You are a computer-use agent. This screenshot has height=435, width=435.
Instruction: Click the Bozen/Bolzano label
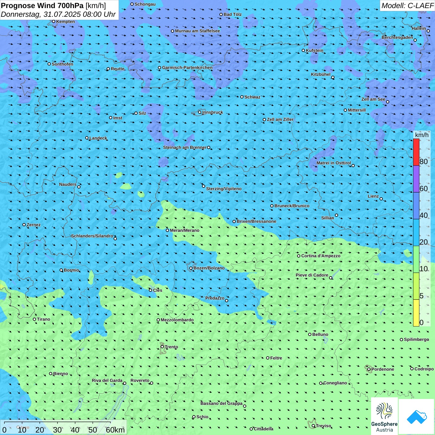[x=209, y=268]
